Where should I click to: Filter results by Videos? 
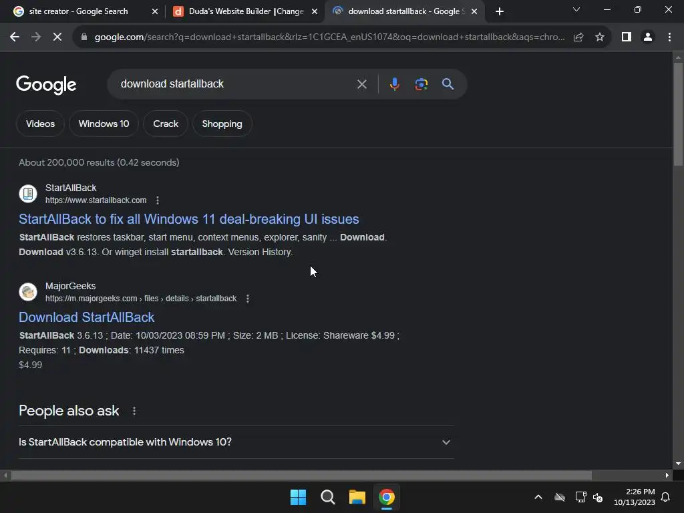pyautogui.click(x=40, y=124)
